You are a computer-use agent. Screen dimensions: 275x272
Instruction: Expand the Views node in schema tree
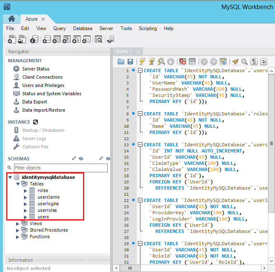pyautogui.click(x=18, y=224)
